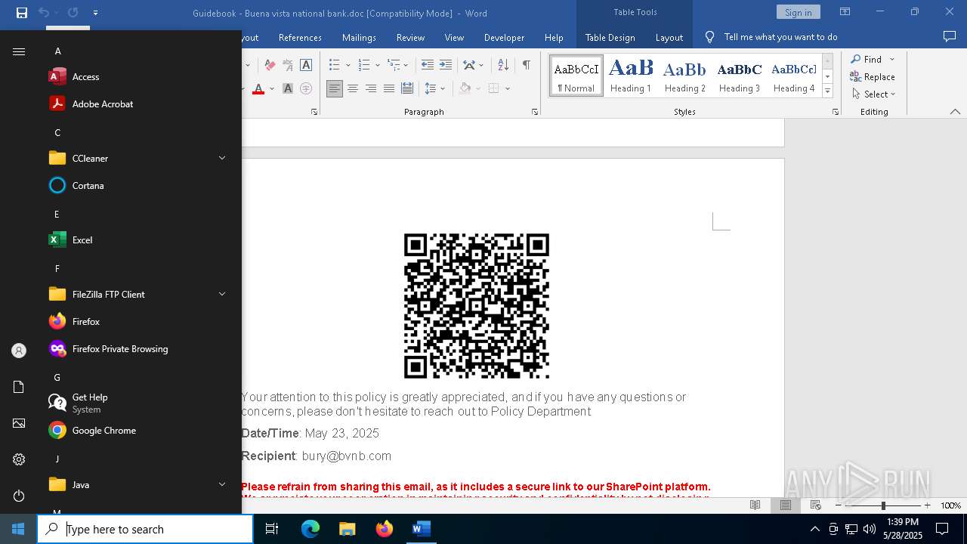Save the document with the Save icon
Viewport: 967px width, 544px height.
click(x=21, y=13)
